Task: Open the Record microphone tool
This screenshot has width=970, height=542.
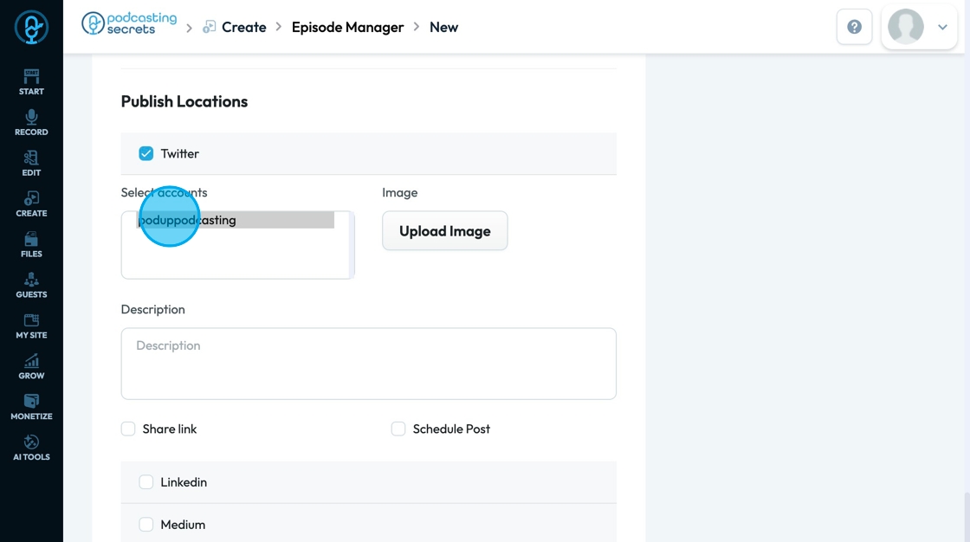Action: point(31,122)
